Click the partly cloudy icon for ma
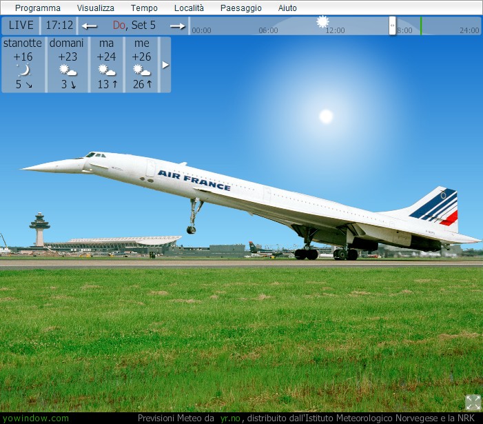Viewport: 483px width, 424px height. pos(107,70)
